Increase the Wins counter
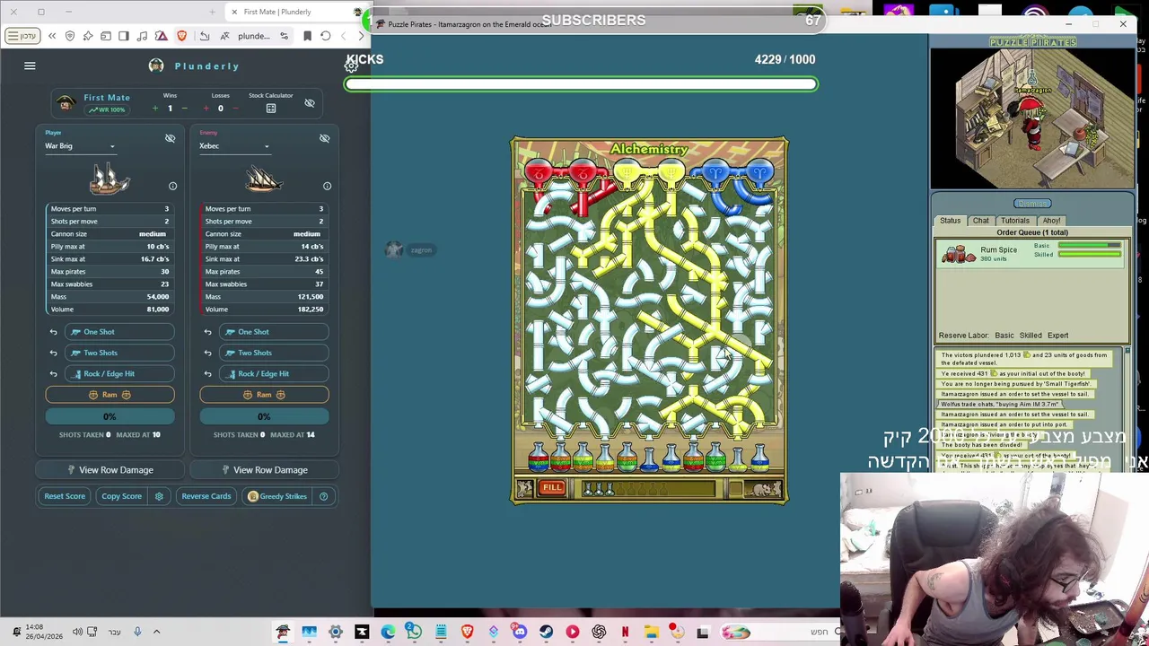 (x=154, y=109)
